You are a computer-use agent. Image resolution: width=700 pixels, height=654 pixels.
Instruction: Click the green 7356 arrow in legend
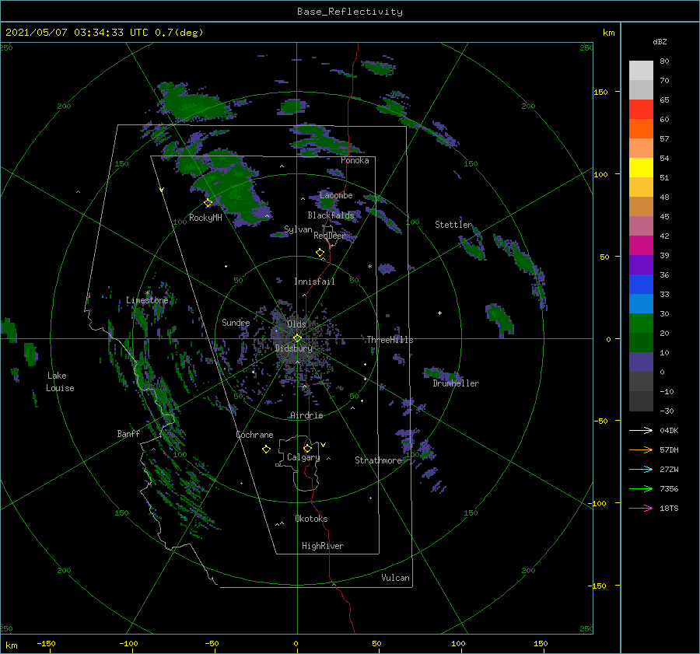[641, 489]
